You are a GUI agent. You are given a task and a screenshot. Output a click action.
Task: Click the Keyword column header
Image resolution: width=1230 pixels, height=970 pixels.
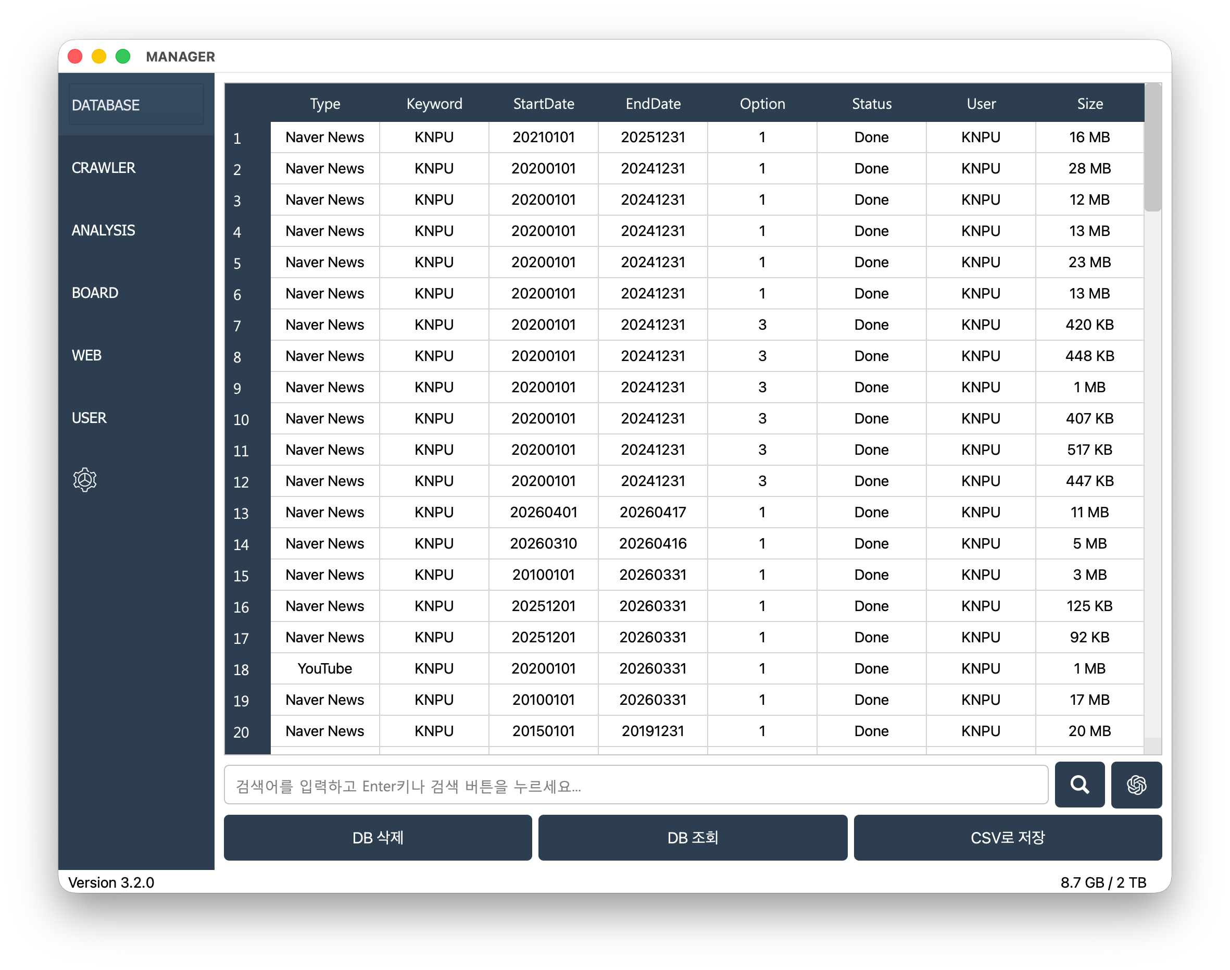click(x=434, y=103)
